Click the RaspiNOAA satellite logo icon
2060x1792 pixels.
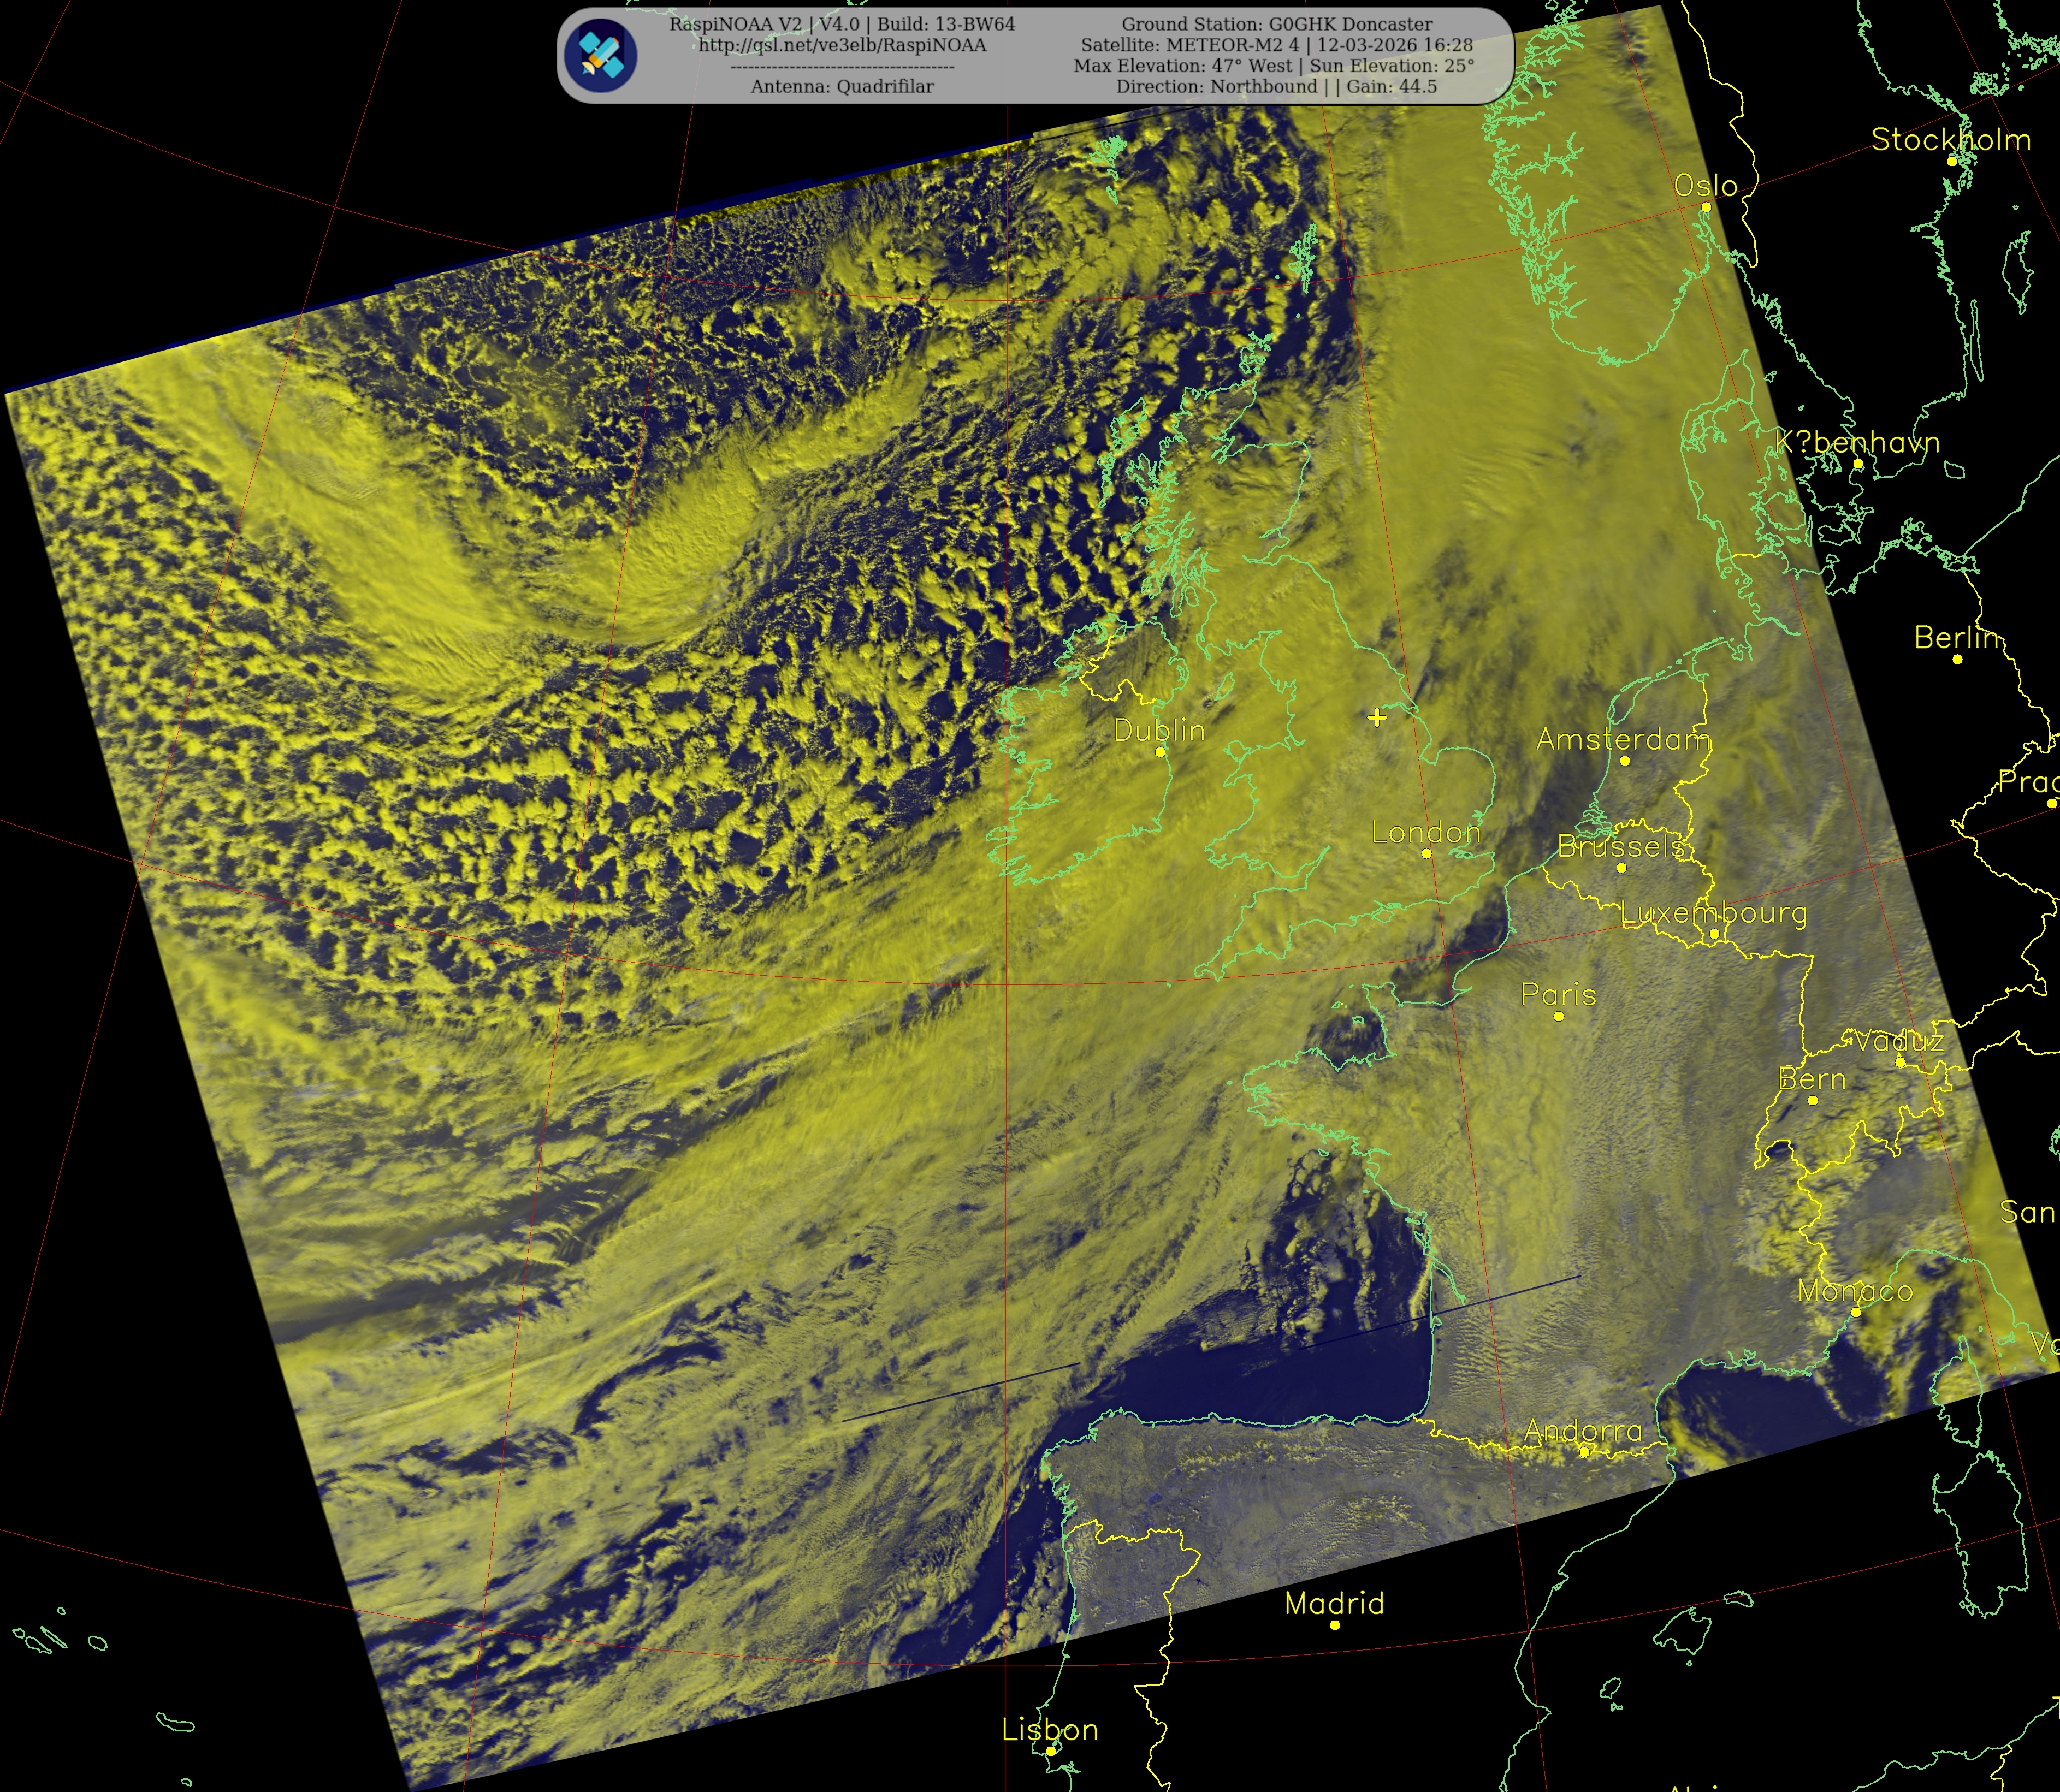click(x=600, y=56)
